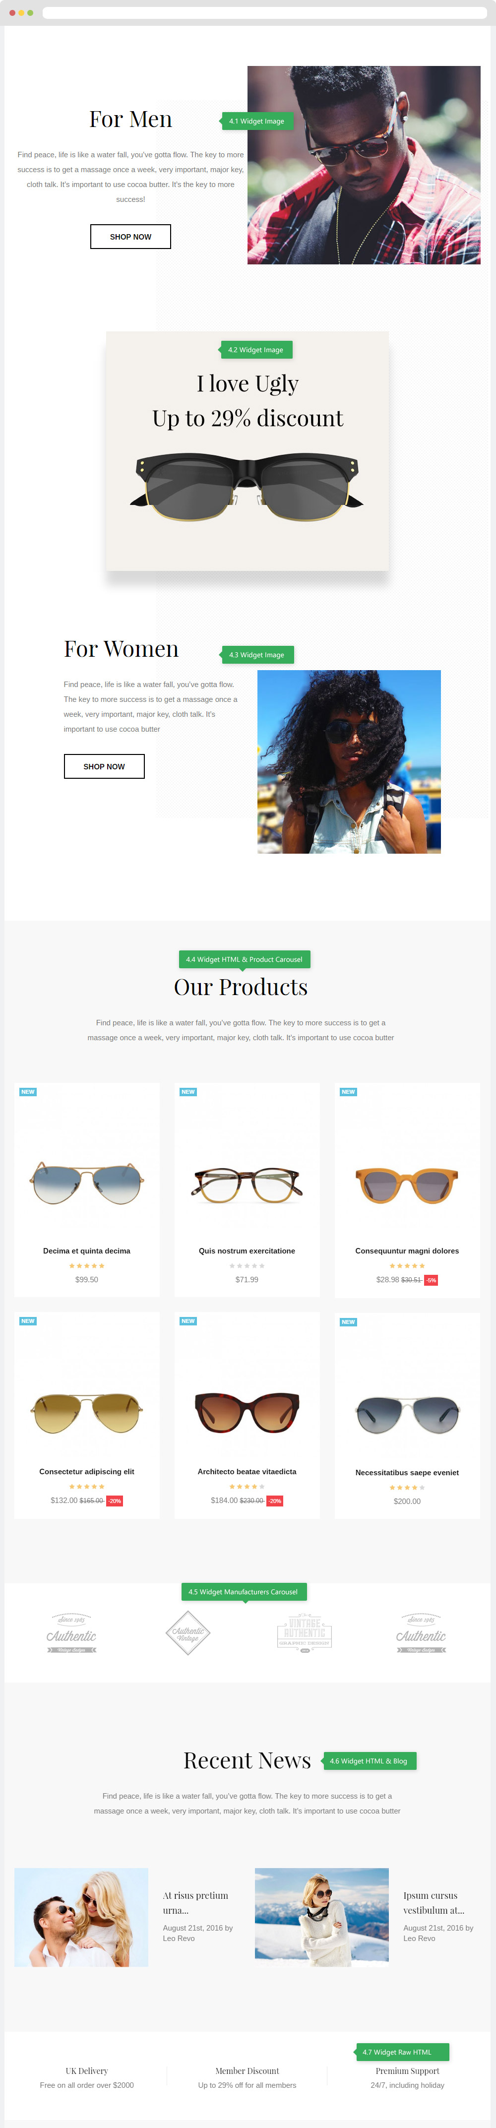Click the browser address bar

click(x=264, y=12)
